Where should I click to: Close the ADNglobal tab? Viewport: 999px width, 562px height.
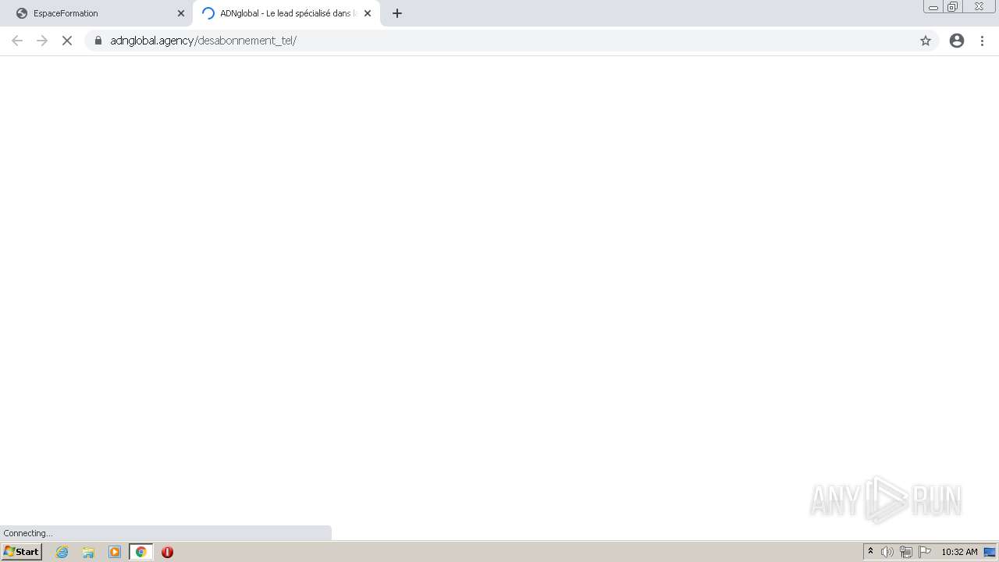(368, 13)
